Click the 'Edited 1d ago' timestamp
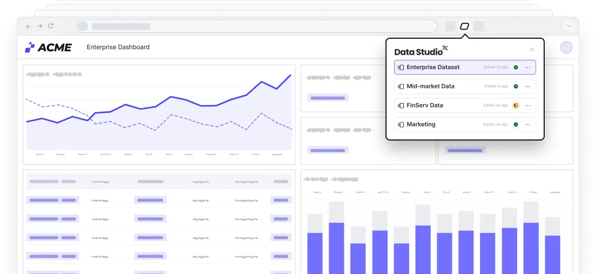 pos(496,86)
